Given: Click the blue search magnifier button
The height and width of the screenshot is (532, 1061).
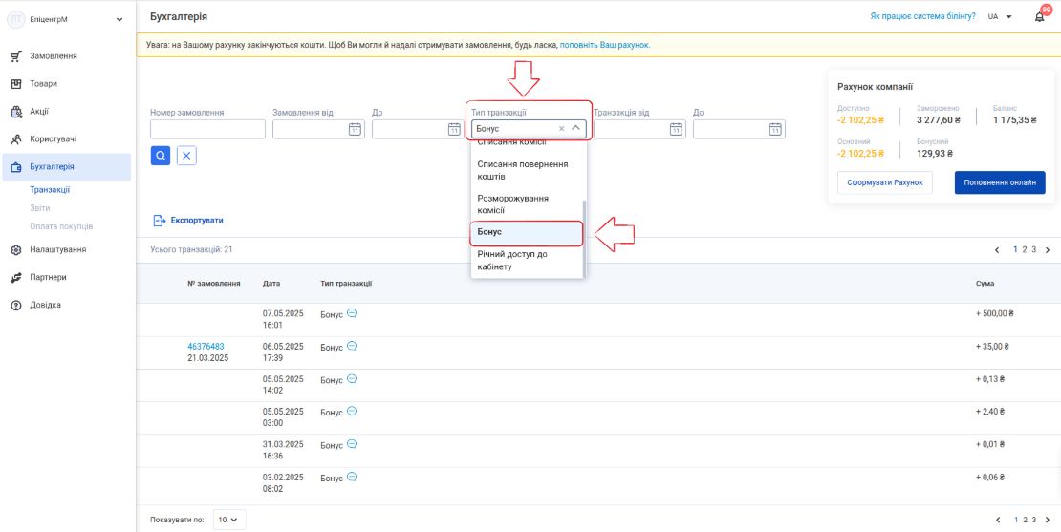Looking at the screenshot, I should pos(161,156).
